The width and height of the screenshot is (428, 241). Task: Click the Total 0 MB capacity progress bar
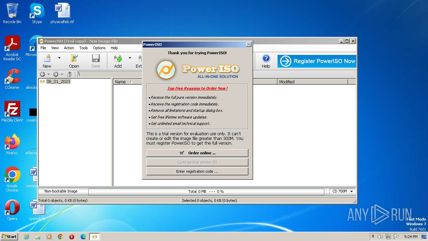(x=206, y=191)
